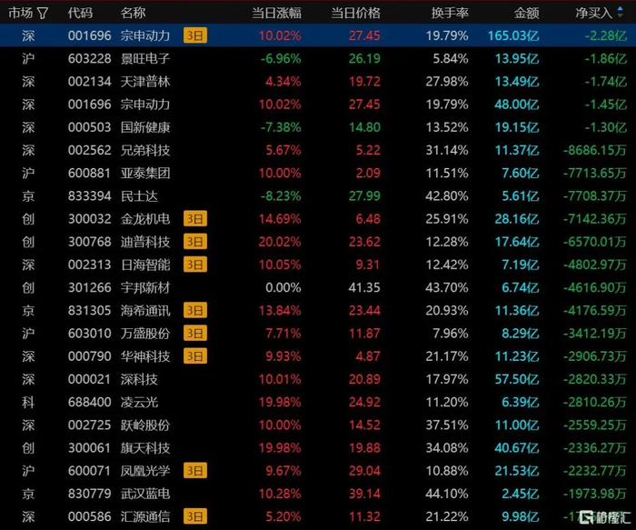Click net buy value -8686.15万
The height and width of the screenshot is (530, 636).
click(594, 150)
